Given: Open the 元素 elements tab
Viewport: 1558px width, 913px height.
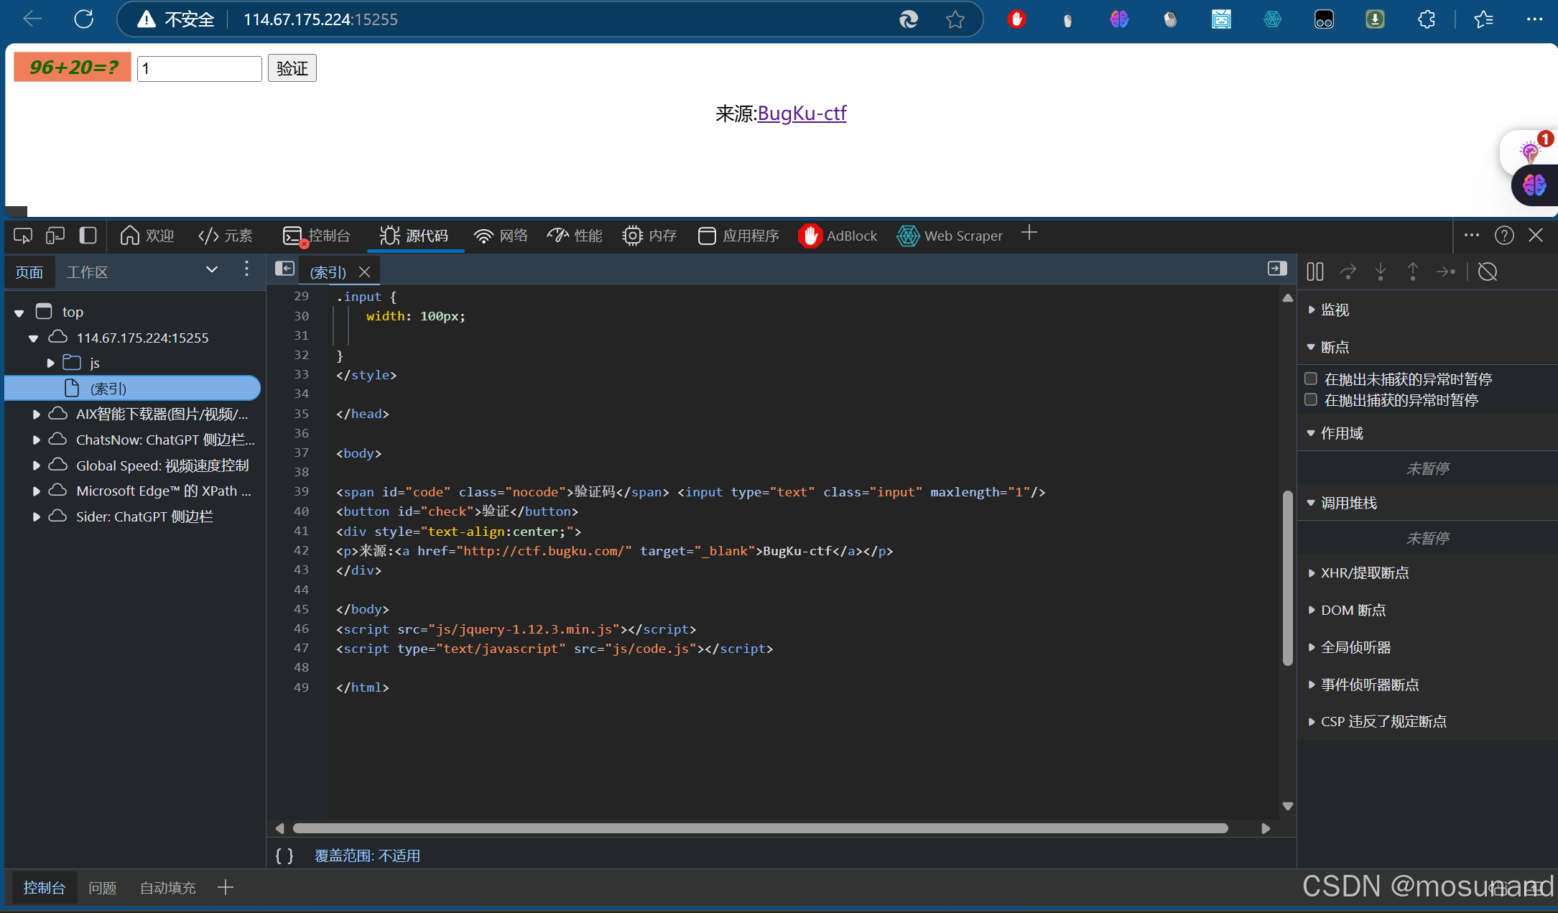Looking at the screenshot, I should pyautogui.click(x=226, y=236).
